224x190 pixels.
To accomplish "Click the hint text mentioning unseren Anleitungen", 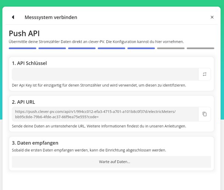I will tap(99, 126).
